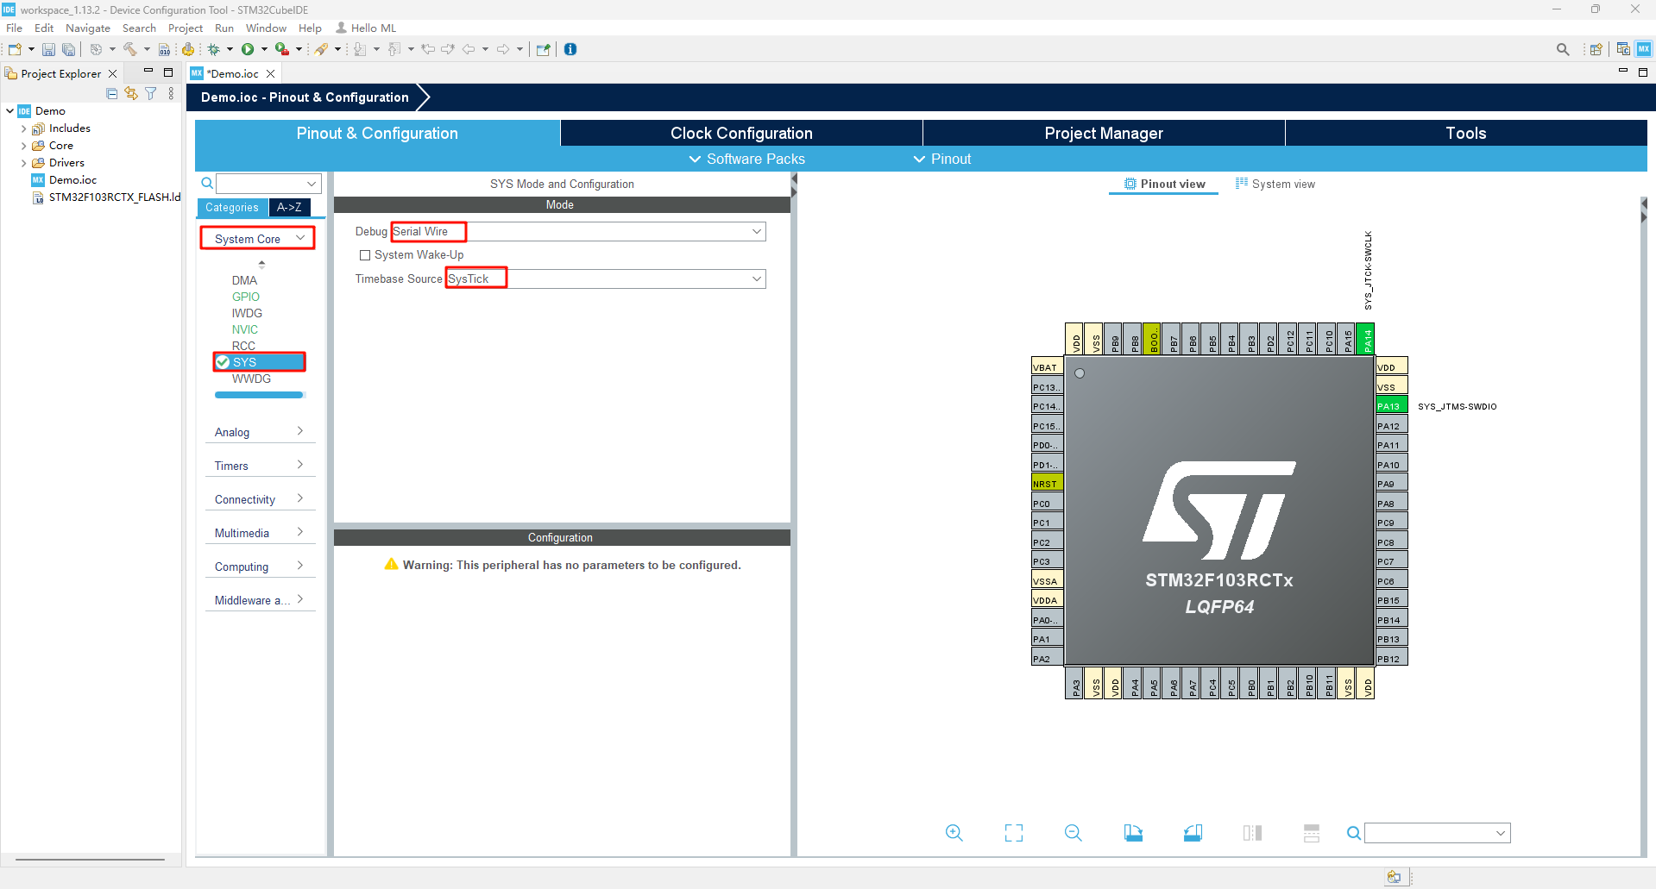This screenshot has width=1656, height=889.
Task: Click the Build hammer icon
Action: [x=130, y=50]
